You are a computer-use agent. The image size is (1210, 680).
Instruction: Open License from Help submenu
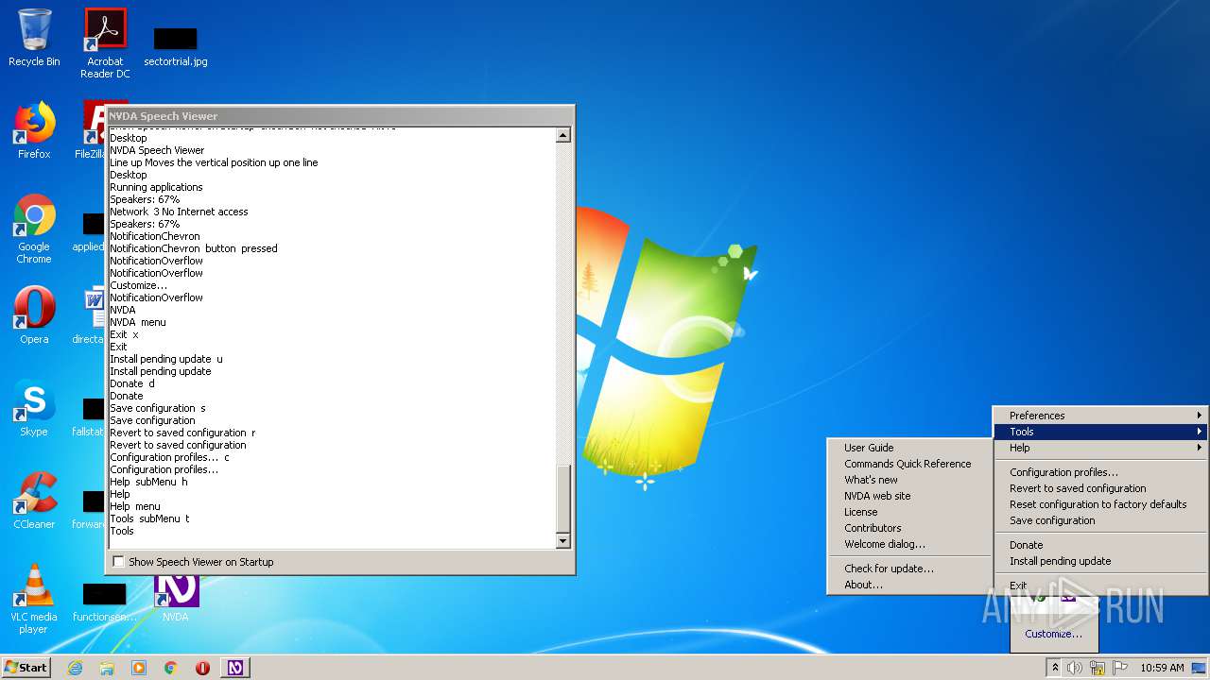[x=909, y=512]
